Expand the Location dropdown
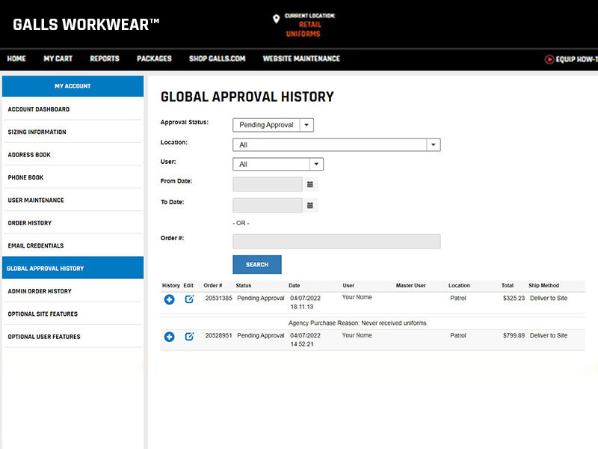 click(x=433, y=145)
